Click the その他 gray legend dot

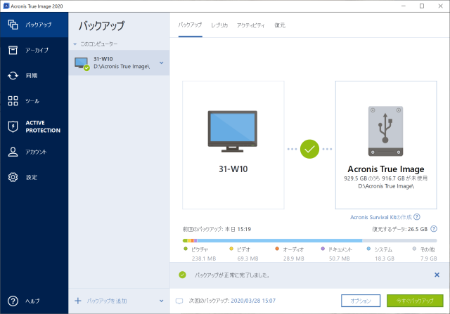click(414, 249)
